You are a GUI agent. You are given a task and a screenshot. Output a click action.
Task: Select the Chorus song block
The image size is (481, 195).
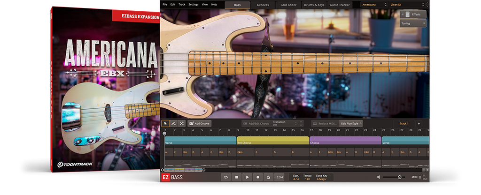click(x=345, y=141)
